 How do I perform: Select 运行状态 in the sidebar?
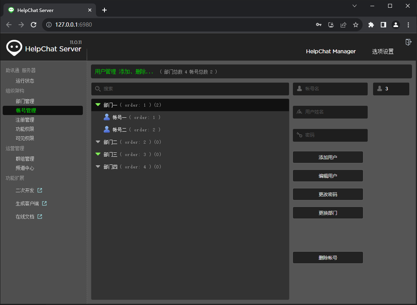[25, 81]
